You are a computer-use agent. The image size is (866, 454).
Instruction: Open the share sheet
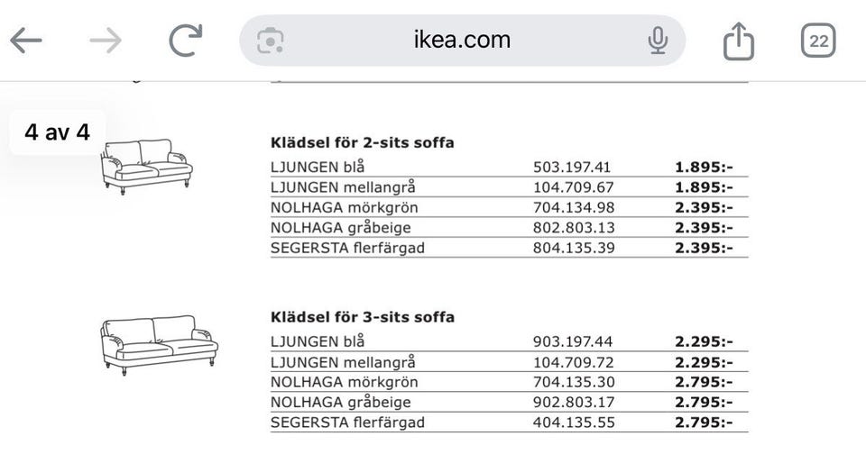click(739, 41)
